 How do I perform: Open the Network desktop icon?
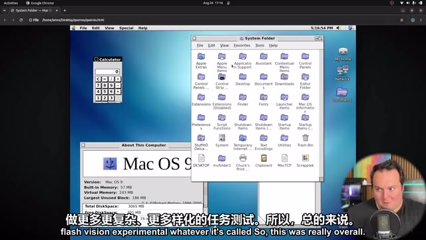[342, 71]
